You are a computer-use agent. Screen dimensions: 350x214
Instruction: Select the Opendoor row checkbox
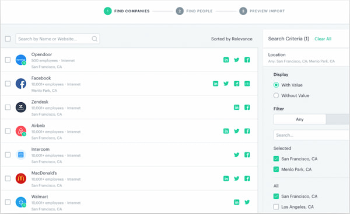point(8,60)
